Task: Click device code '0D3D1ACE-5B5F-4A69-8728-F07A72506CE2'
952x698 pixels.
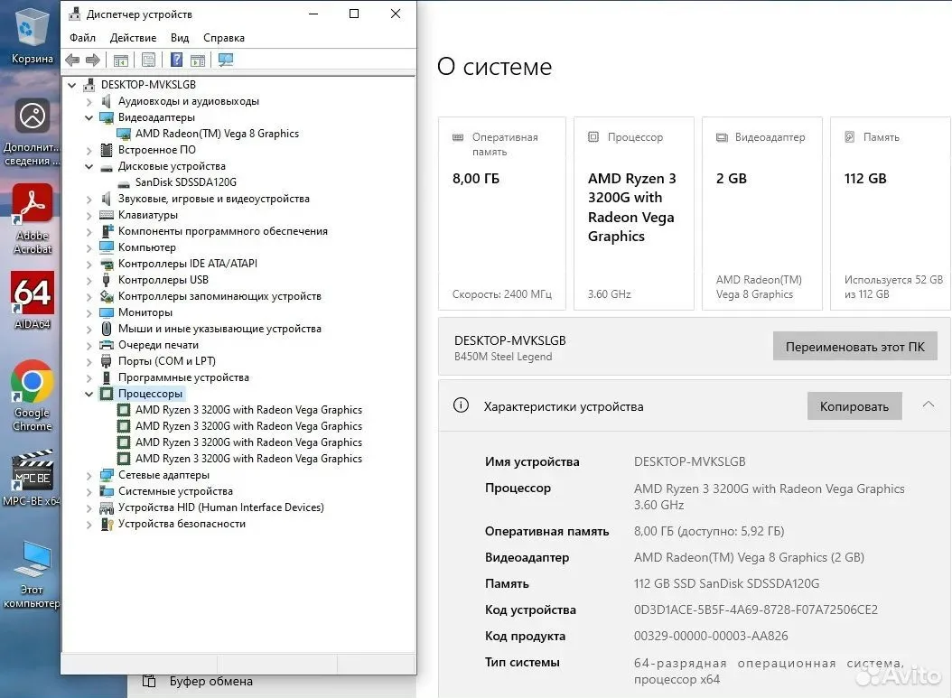Action: (756, 610)
